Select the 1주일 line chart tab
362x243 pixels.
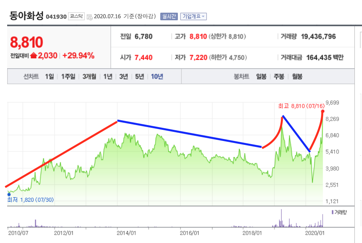68,77
